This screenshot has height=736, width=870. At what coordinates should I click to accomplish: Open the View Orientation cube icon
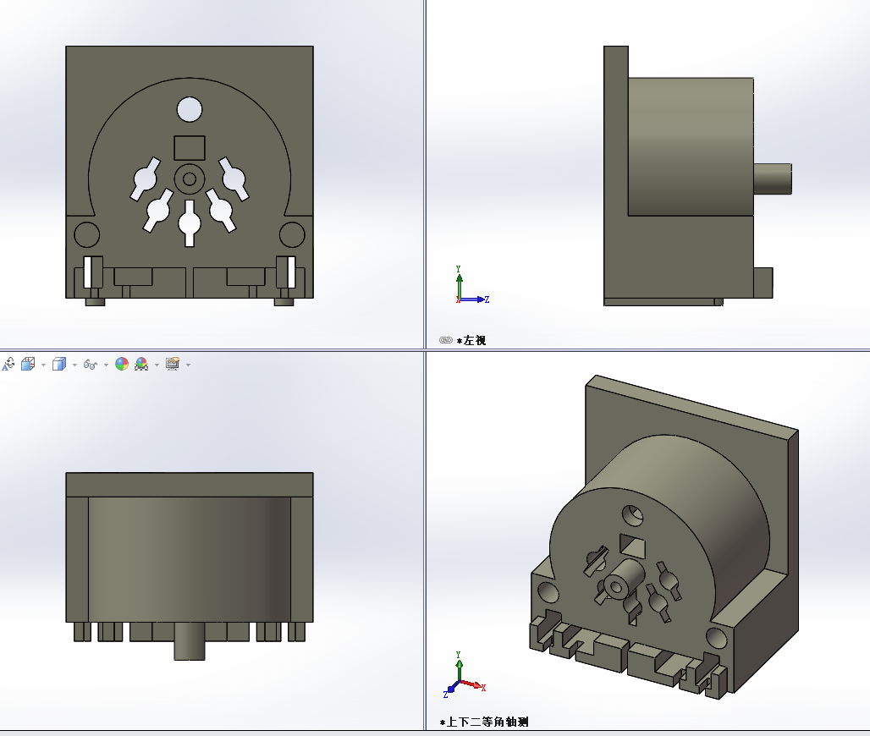28,364
